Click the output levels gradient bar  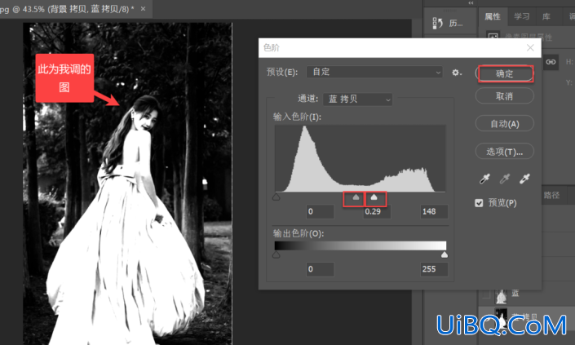[360, 245]
